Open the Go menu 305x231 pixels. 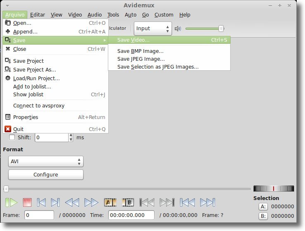pos(145,15)
